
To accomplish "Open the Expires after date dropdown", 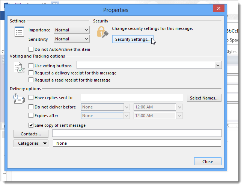I will coord(127,116).
